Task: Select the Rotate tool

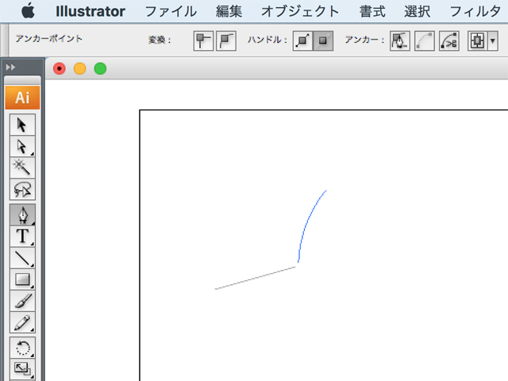Action: click(22, 348)
